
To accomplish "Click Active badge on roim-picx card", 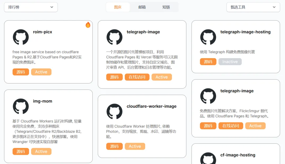I will (41, 72).
